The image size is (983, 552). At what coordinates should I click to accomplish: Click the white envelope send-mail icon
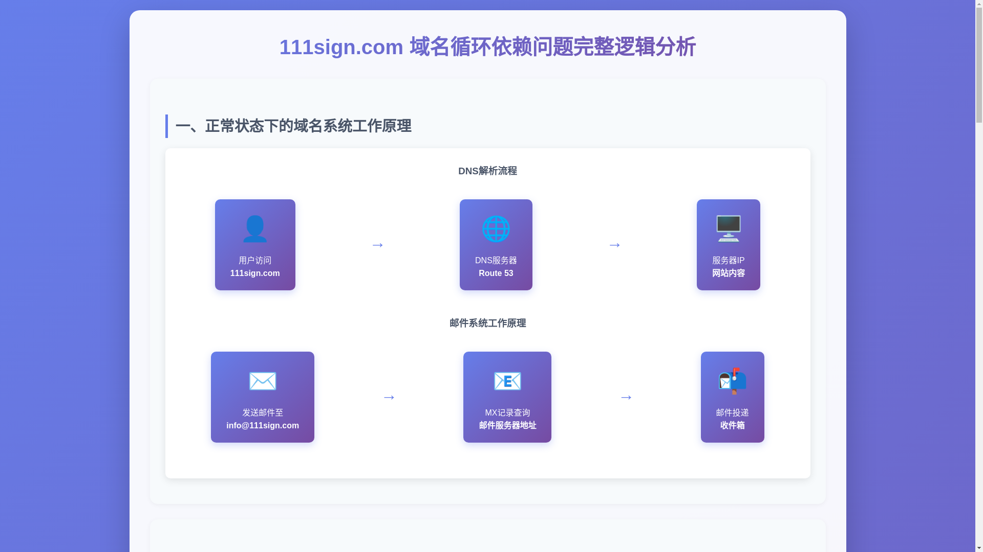pos(262,381)
